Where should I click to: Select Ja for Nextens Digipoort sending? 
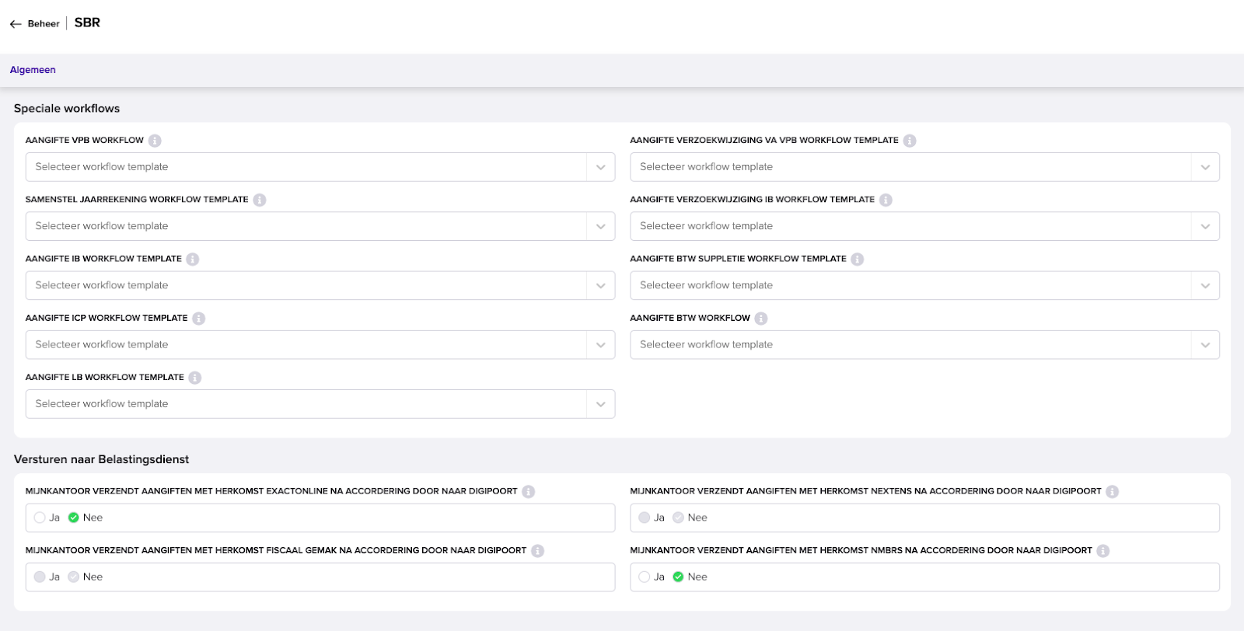tap(645, 518)
